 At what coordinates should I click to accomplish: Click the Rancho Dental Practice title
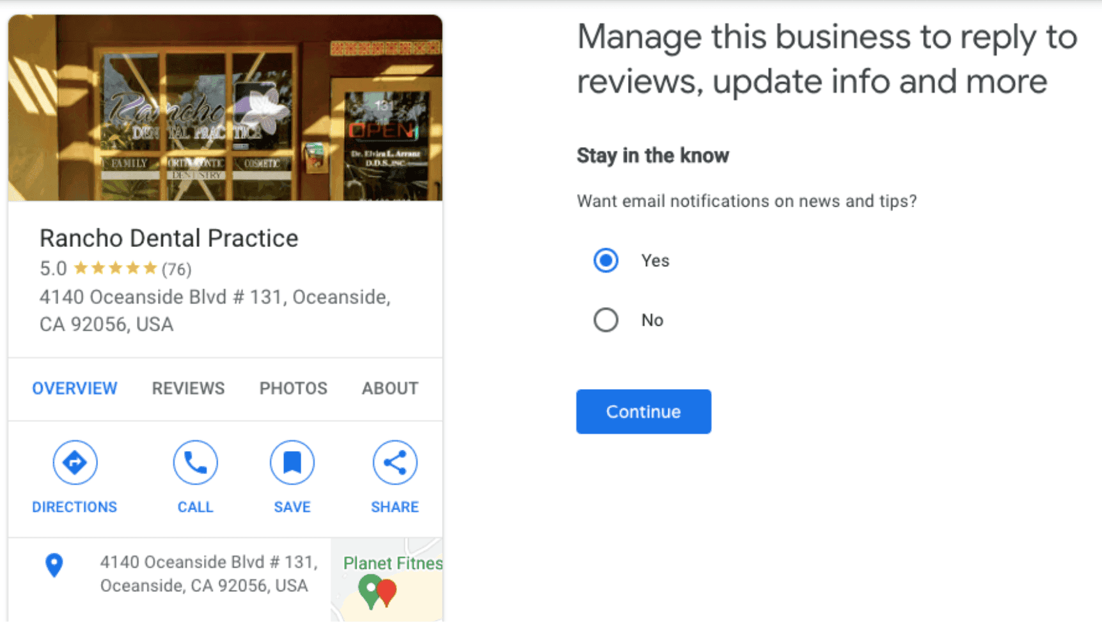pos(169,238)
